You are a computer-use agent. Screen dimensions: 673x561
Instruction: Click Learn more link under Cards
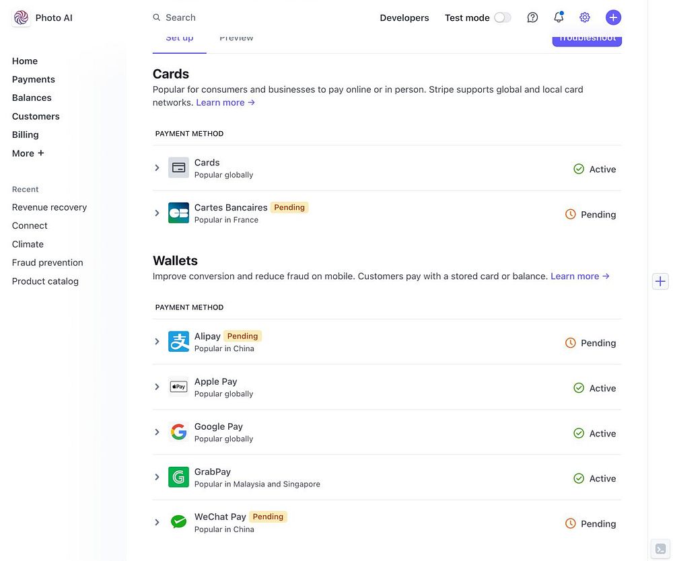[225, 102]
